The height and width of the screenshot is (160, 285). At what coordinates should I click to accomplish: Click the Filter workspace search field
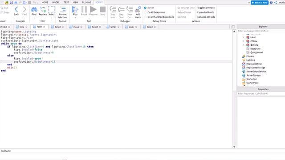[261, 31]
